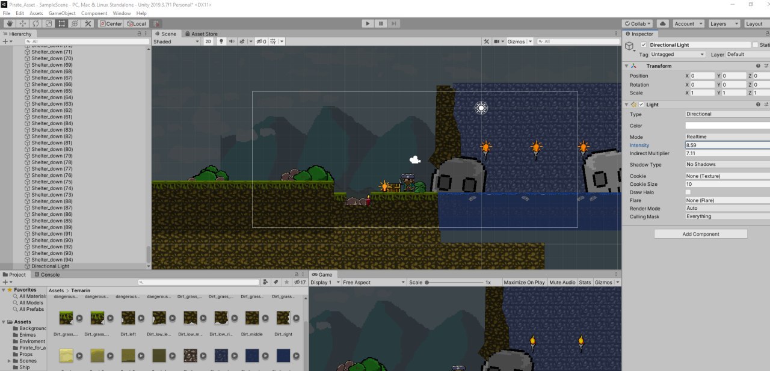
Task: Toggle scene audio speaker icon
Action: click(232, 41)
